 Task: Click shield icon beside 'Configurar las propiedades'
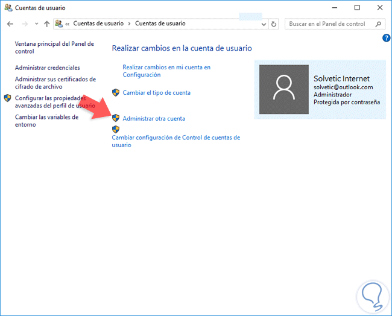tap(7, 98)
